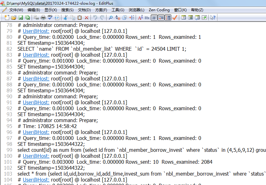Click 'SET timestamp=1503644322;' on line 98

[x=51, y=144]
